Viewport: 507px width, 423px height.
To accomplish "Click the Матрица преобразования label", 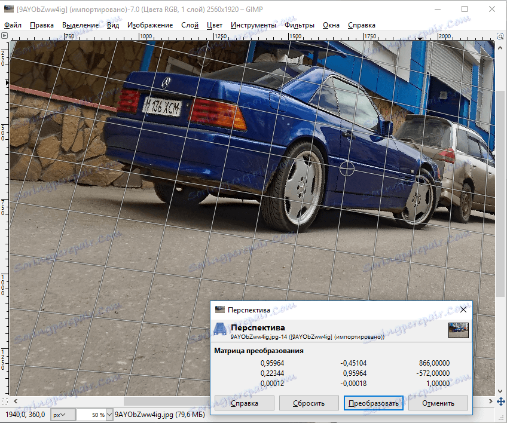I will point(259,351).
